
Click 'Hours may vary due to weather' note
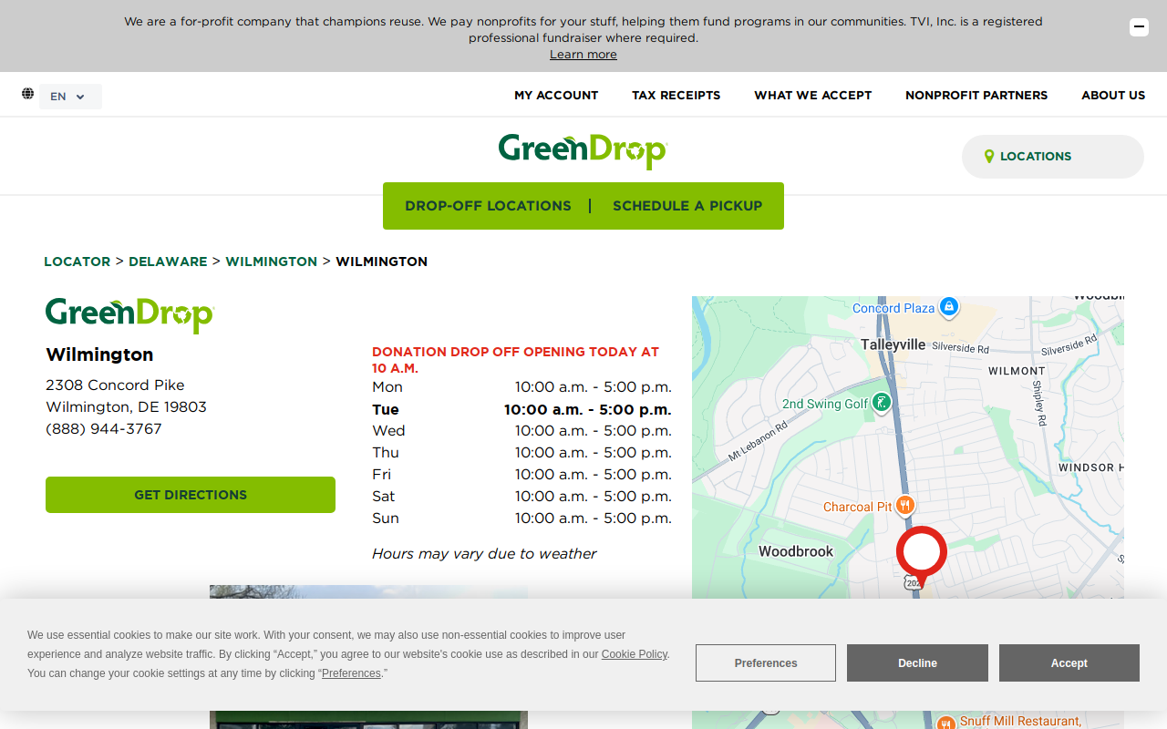point(484,554)
